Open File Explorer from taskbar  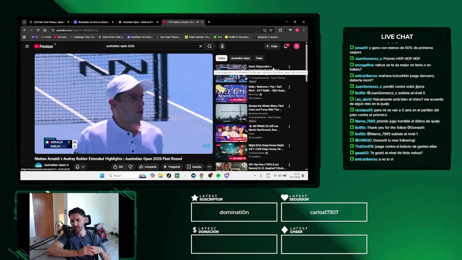click(161, 176)
